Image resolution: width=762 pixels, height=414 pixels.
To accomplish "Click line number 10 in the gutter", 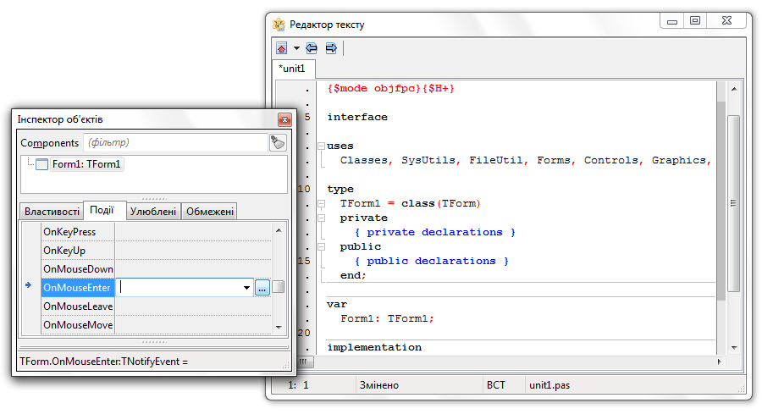I will 304,189.
